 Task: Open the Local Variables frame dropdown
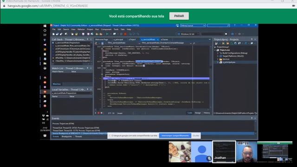(x=91, y=93)
